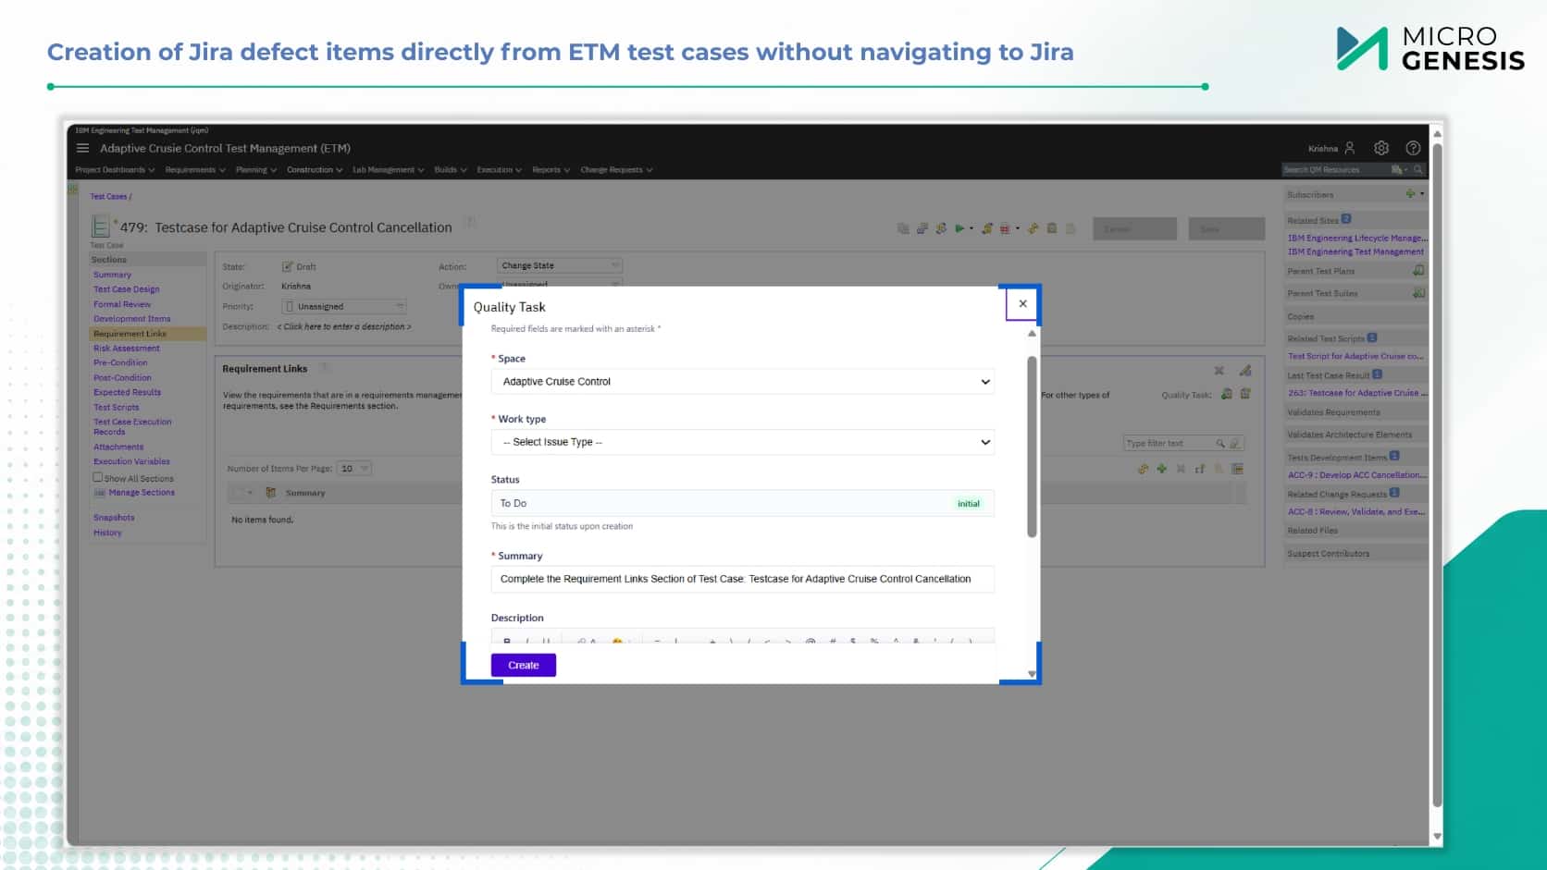Open the Test Case Design section link

tap(127, 289)
